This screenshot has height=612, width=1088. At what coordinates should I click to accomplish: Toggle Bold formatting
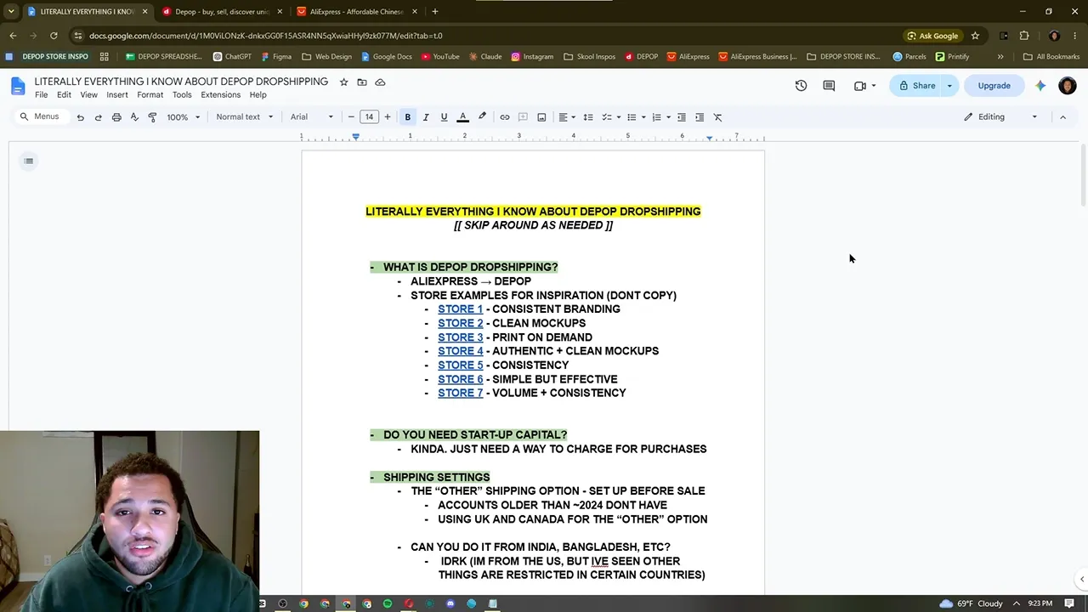[x=408, y=117]
